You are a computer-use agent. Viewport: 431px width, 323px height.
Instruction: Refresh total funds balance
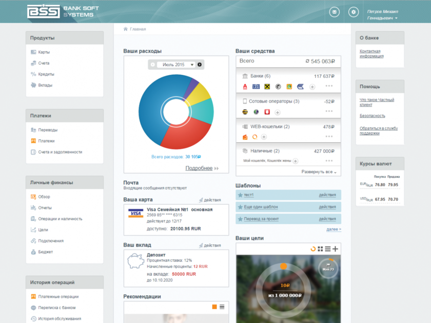tap(307, 61)
